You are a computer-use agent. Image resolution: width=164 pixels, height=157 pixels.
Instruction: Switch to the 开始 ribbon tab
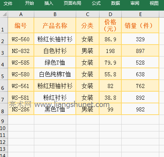(30, 3)
